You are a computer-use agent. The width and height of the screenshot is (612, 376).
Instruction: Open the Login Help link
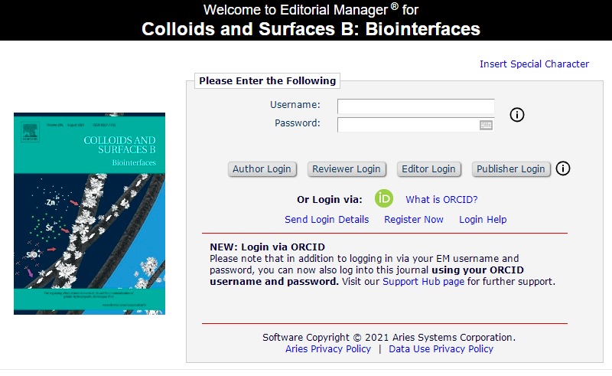click(483, 220)
